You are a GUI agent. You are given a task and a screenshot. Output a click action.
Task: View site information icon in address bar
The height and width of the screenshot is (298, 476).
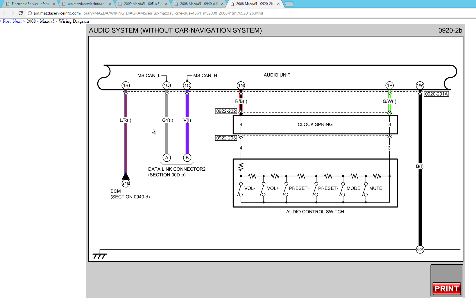tap(30, 13)
